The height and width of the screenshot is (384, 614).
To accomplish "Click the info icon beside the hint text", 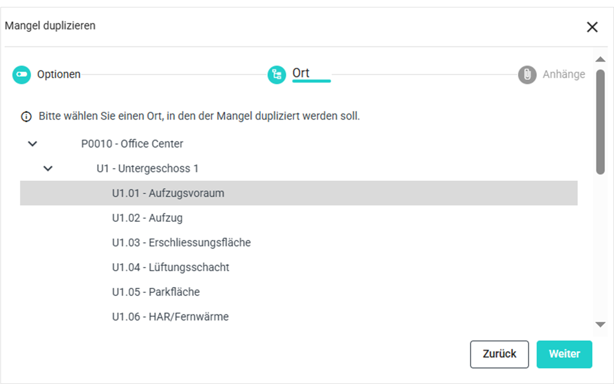I will tap(26, 117).
